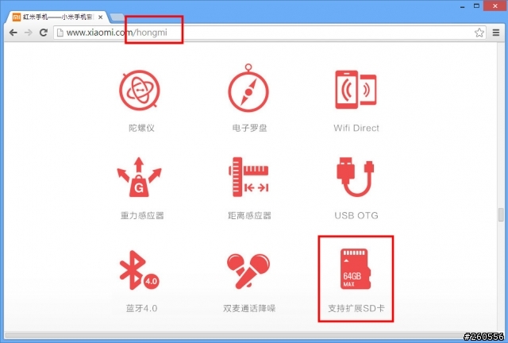
Task: Open the Chrome hamburger menu
Action: point(495,33)
